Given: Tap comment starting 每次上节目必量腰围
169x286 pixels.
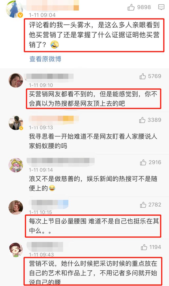Looking at the screenshot, I should point(94,226).
